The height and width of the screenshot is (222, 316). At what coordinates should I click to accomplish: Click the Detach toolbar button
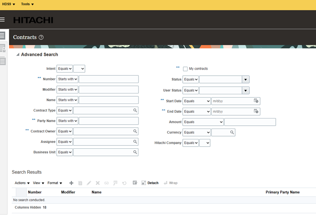pyautogui.click(x=150, y=183)
